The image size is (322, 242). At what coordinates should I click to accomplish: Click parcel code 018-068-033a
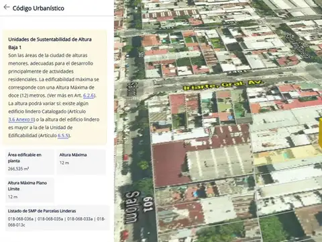point(80,219)
